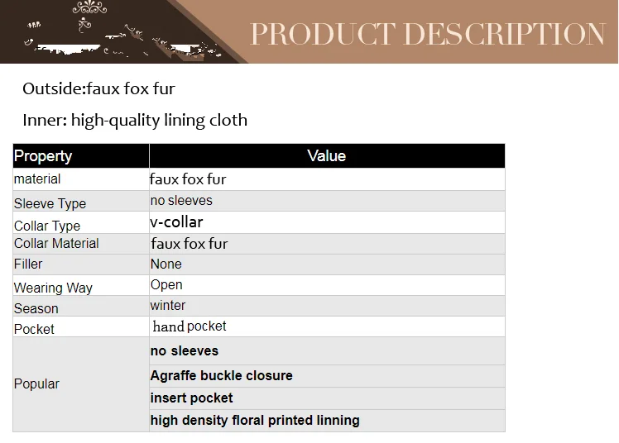
Task: Click the Sleeve Type property cell
Action: pyautogui.click(x=50, y=203)
